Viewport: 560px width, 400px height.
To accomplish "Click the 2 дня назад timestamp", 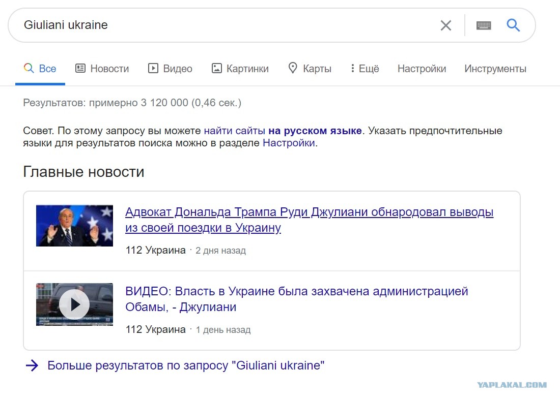I will click(x=221, y=251).
